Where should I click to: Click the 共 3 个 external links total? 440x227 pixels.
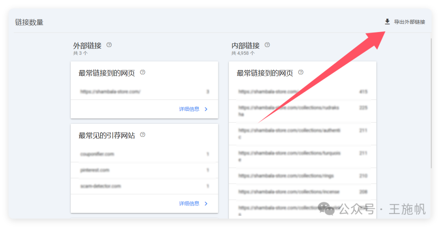[x=80, y=53]
